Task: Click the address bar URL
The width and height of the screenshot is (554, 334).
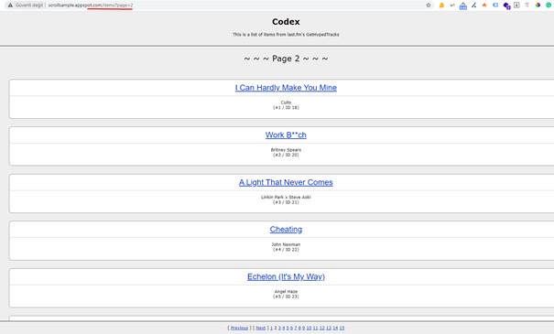Action: tap(91, 5)
